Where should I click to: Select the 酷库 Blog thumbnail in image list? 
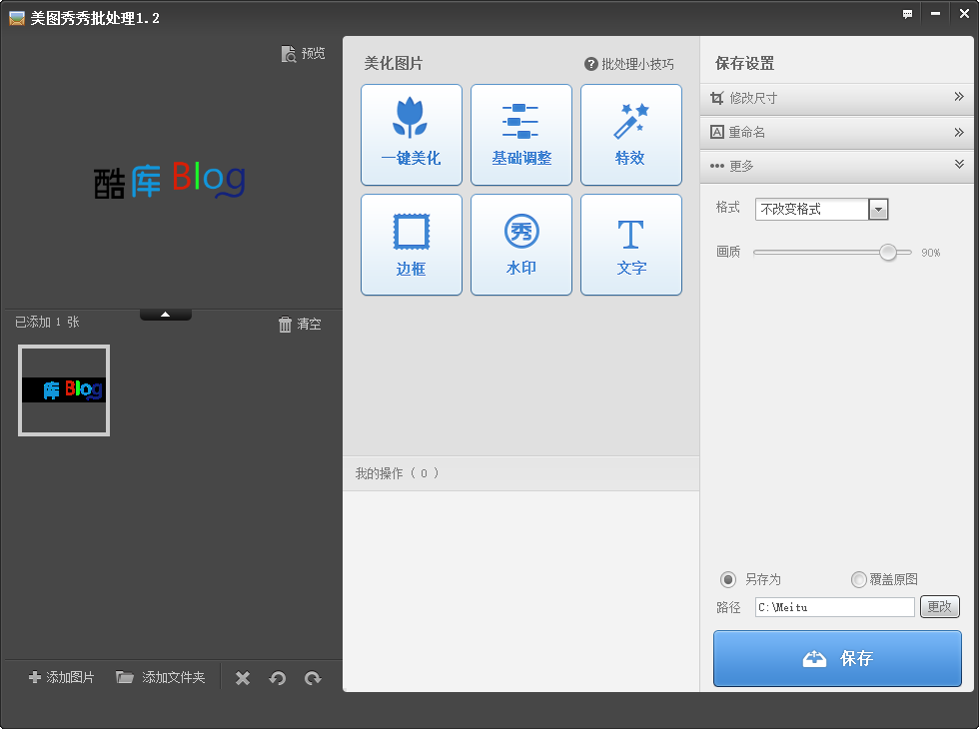[x=64, y=390]
